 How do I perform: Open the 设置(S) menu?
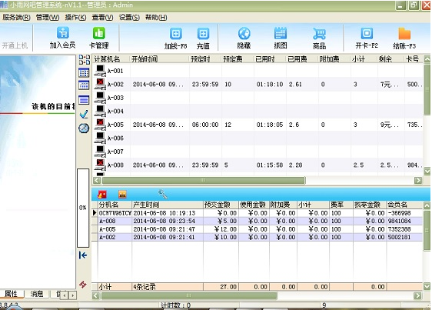[x=129, y=18]
